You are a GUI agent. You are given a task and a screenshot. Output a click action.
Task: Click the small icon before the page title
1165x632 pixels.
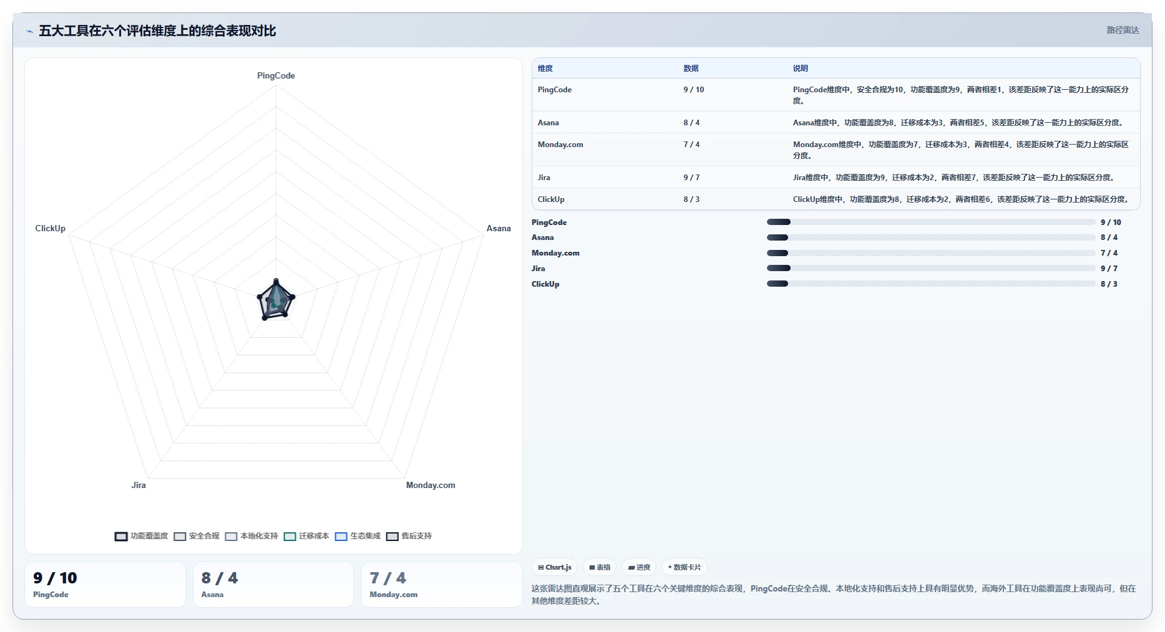[x=29, y=31]
